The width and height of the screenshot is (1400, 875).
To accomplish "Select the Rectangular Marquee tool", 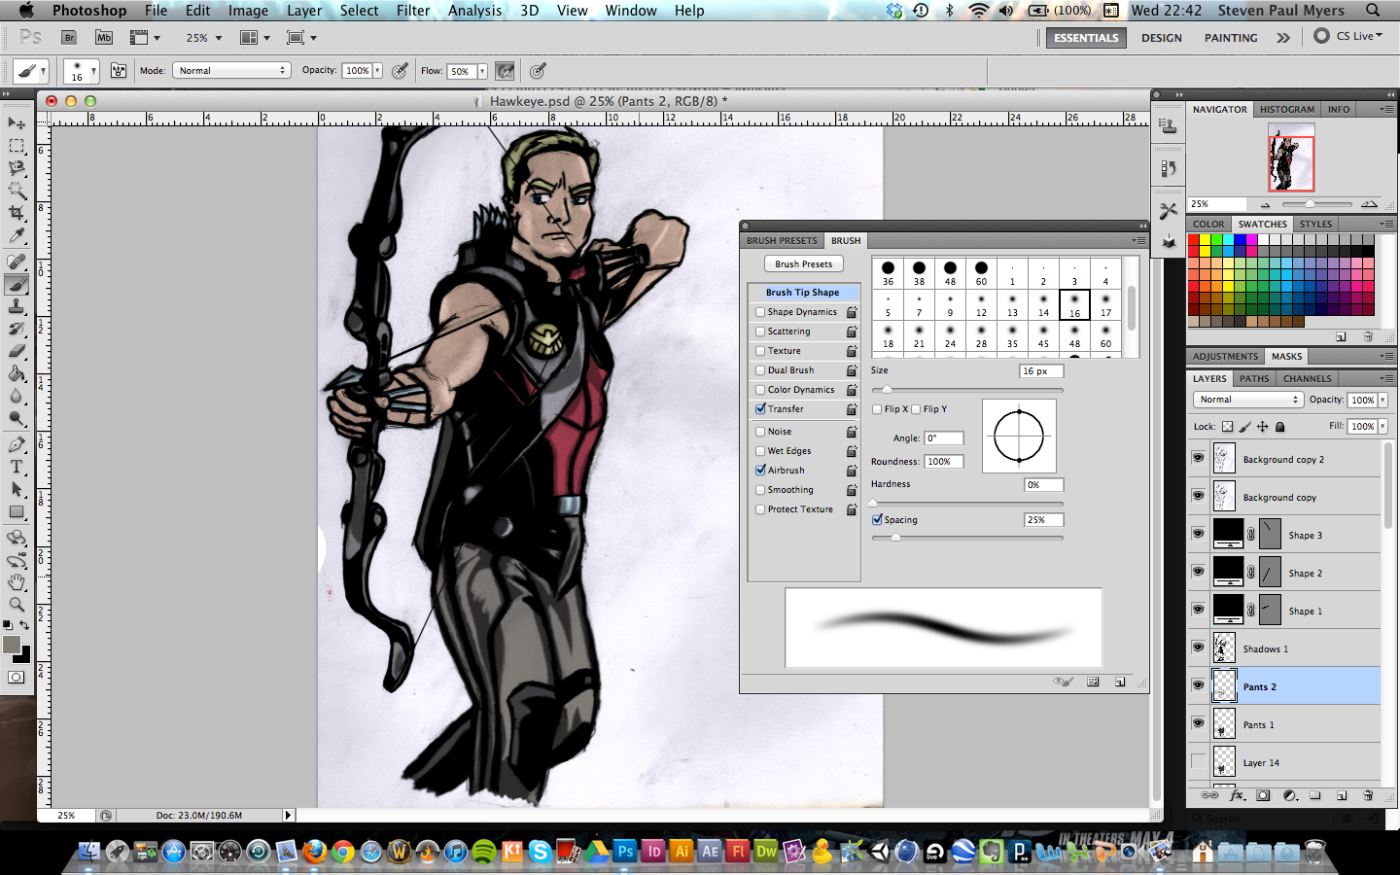I will [17, 146].
